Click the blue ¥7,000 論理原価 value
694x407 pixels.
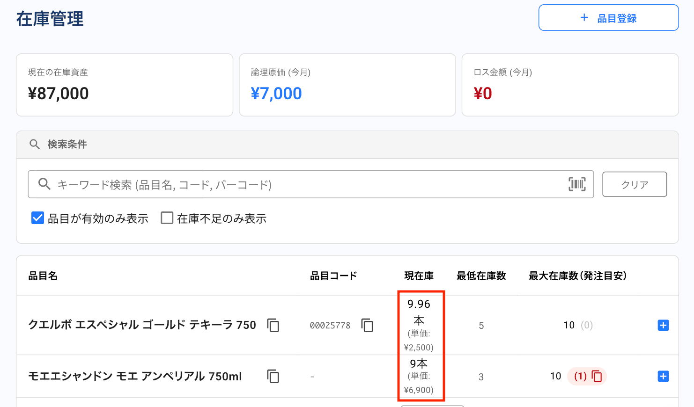pos(276,93)
